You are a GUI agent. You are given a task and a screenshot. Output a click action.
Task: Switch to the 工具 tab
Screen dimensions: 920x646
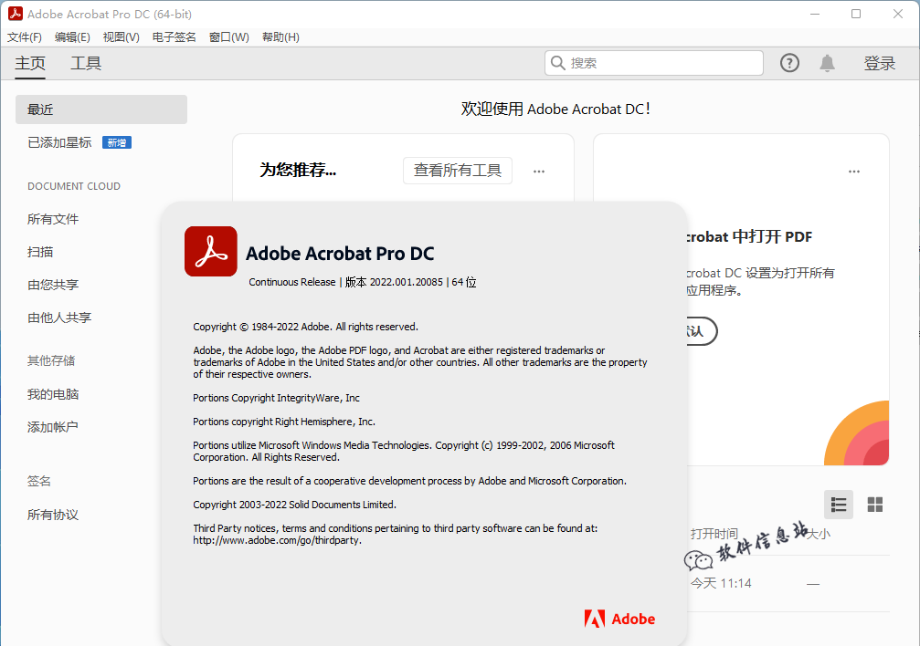[x=86, y=63]
